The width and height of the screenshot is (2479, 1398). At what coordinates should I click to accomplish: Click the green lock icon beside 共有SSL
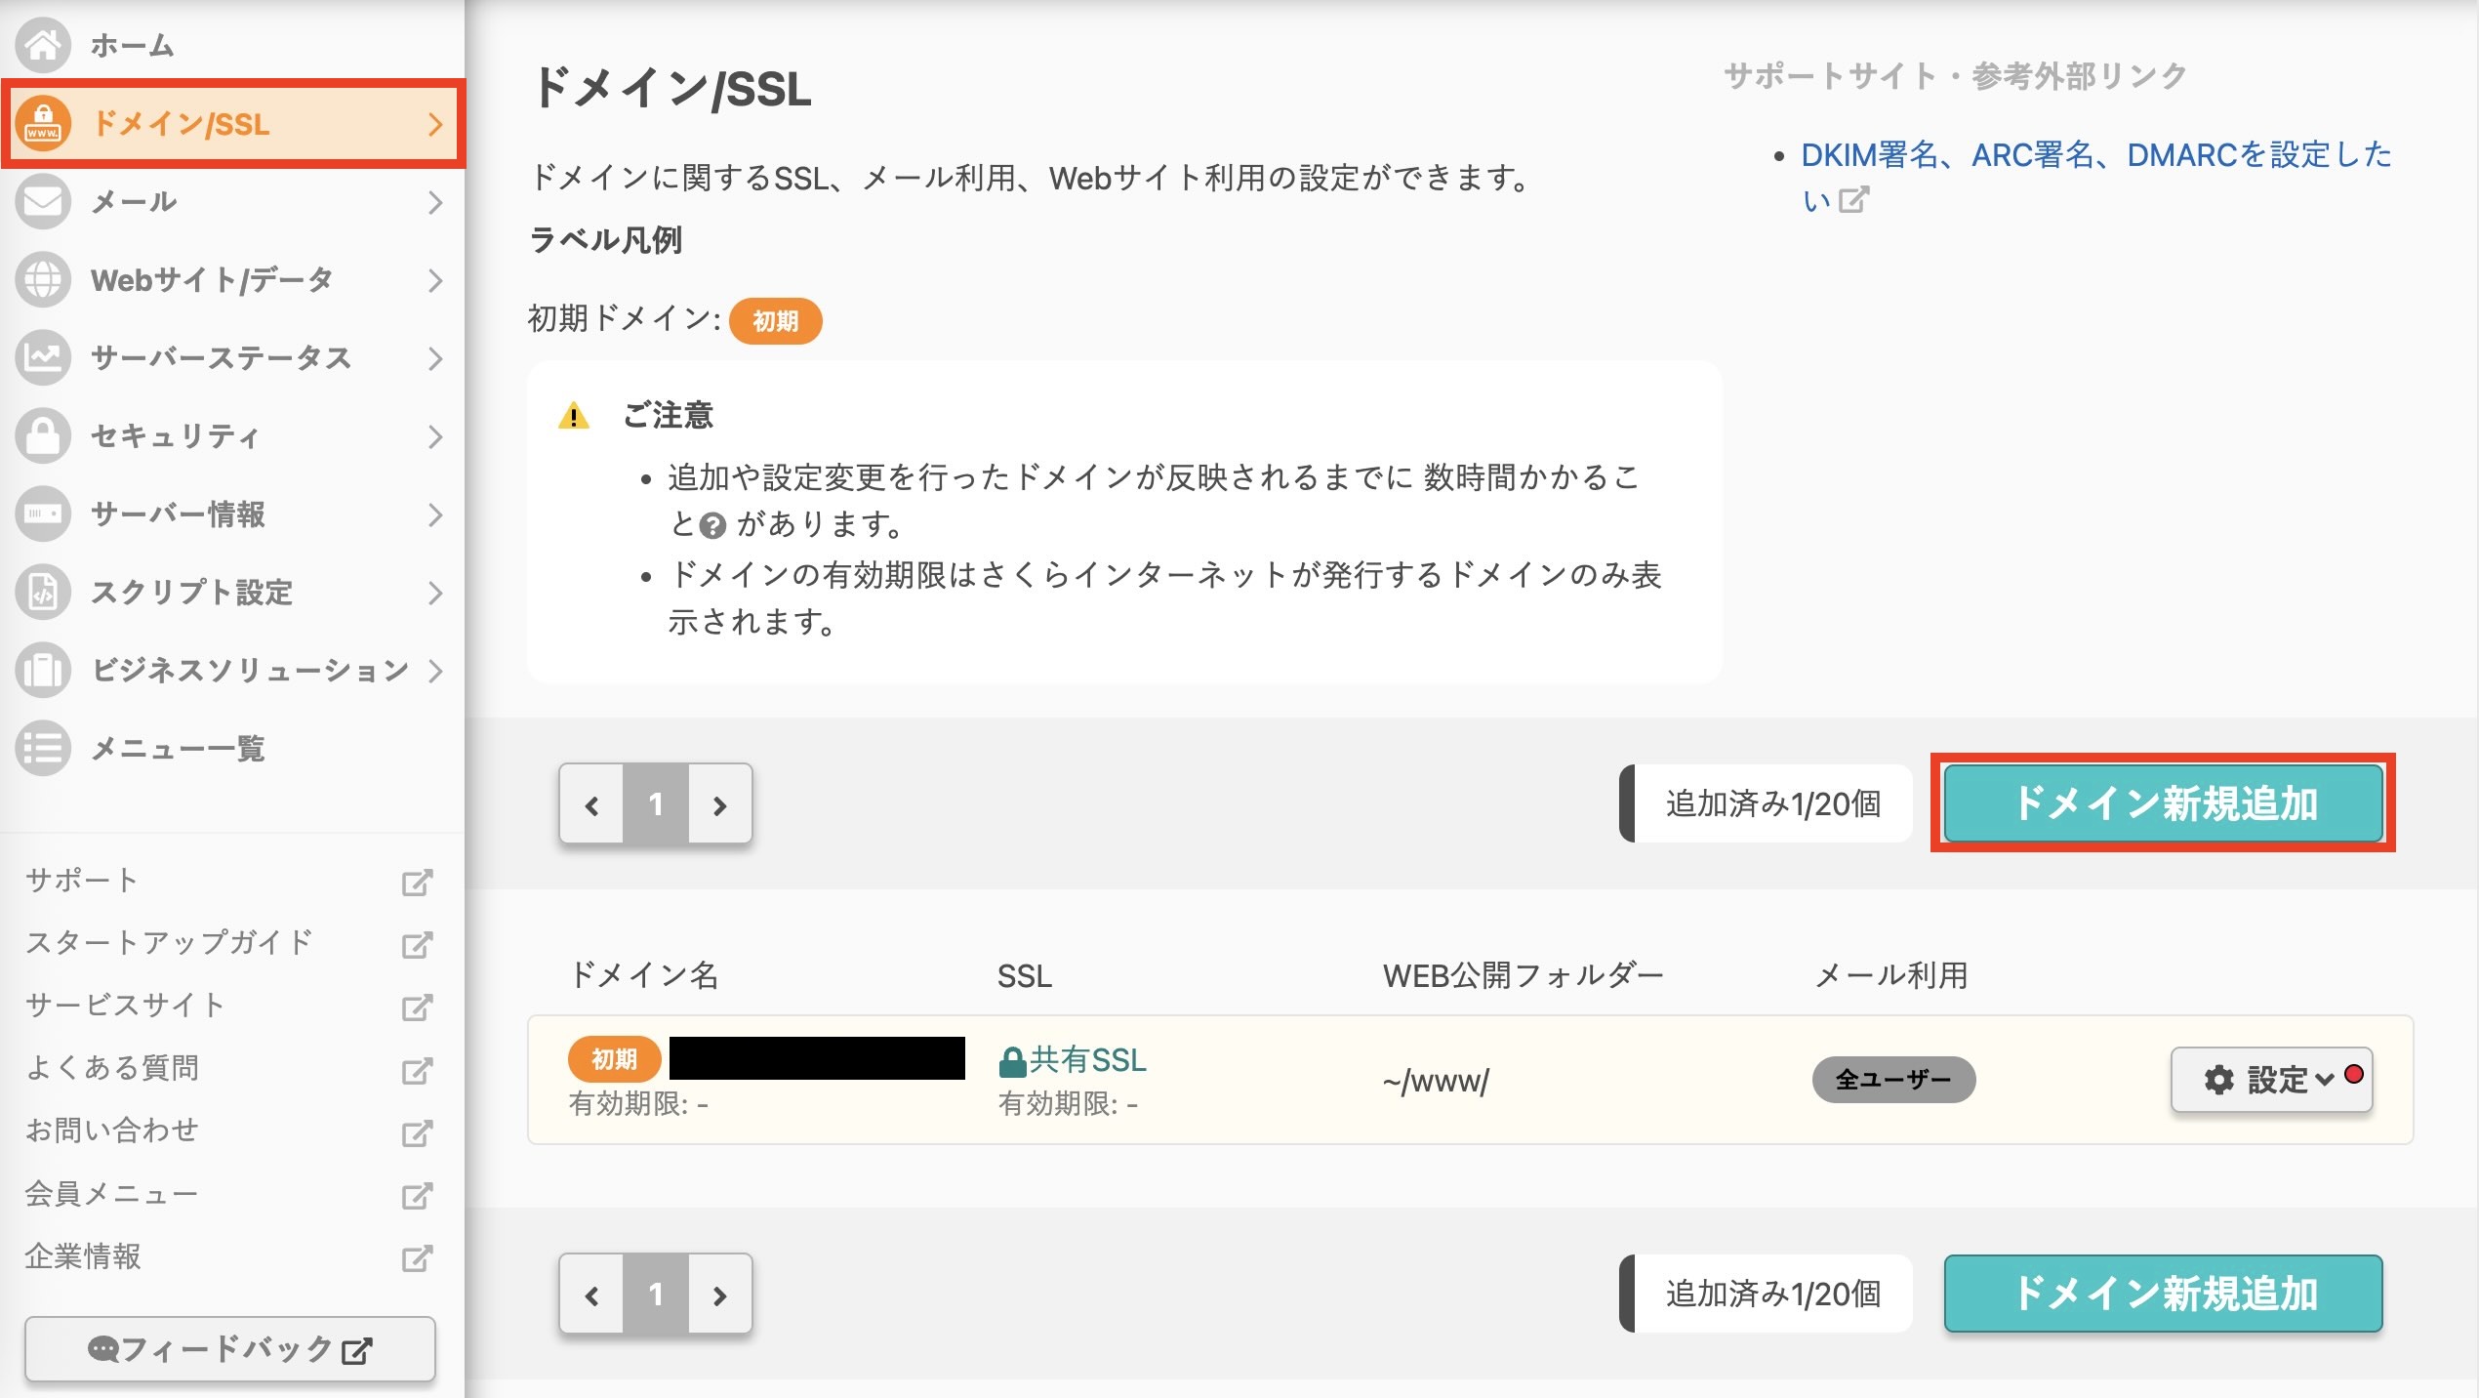pos(1012,1062)
